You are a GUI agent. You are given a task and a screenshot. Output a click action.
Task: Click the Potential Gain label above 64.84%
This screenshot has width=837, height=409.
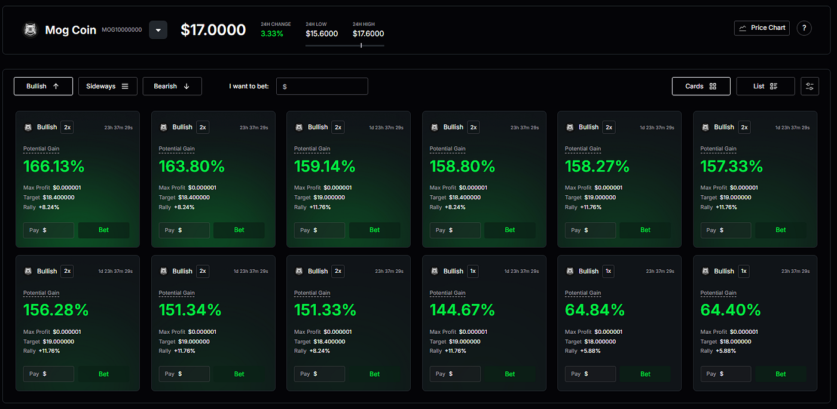click(x=583, y=293)
